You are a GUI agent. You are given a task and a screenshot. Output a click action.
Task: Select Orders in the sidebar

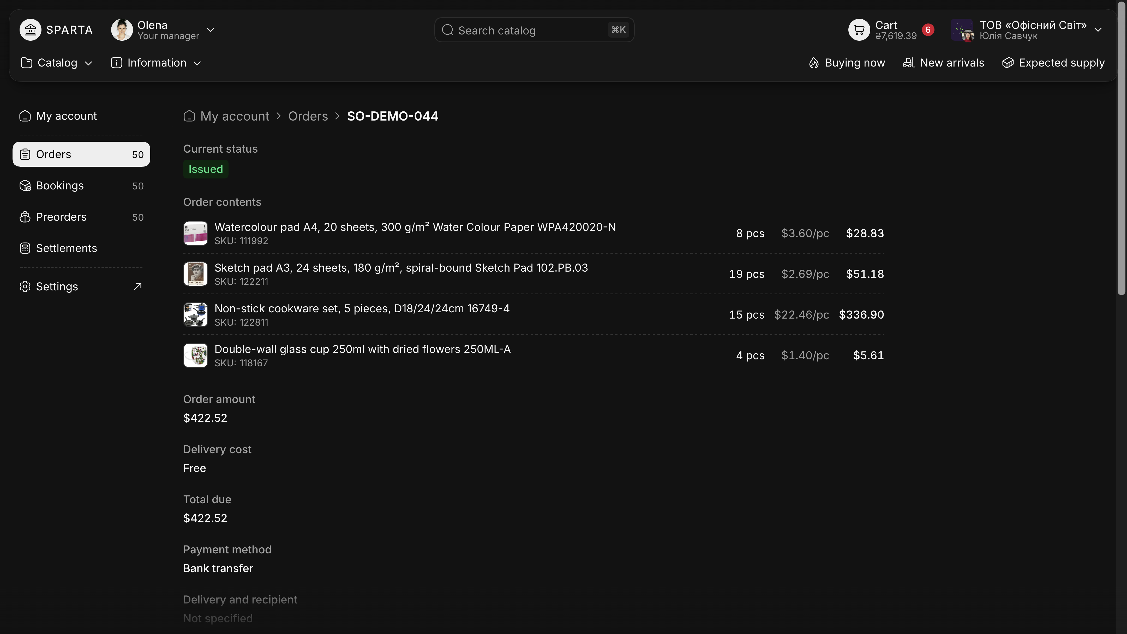tap(81, 154)
